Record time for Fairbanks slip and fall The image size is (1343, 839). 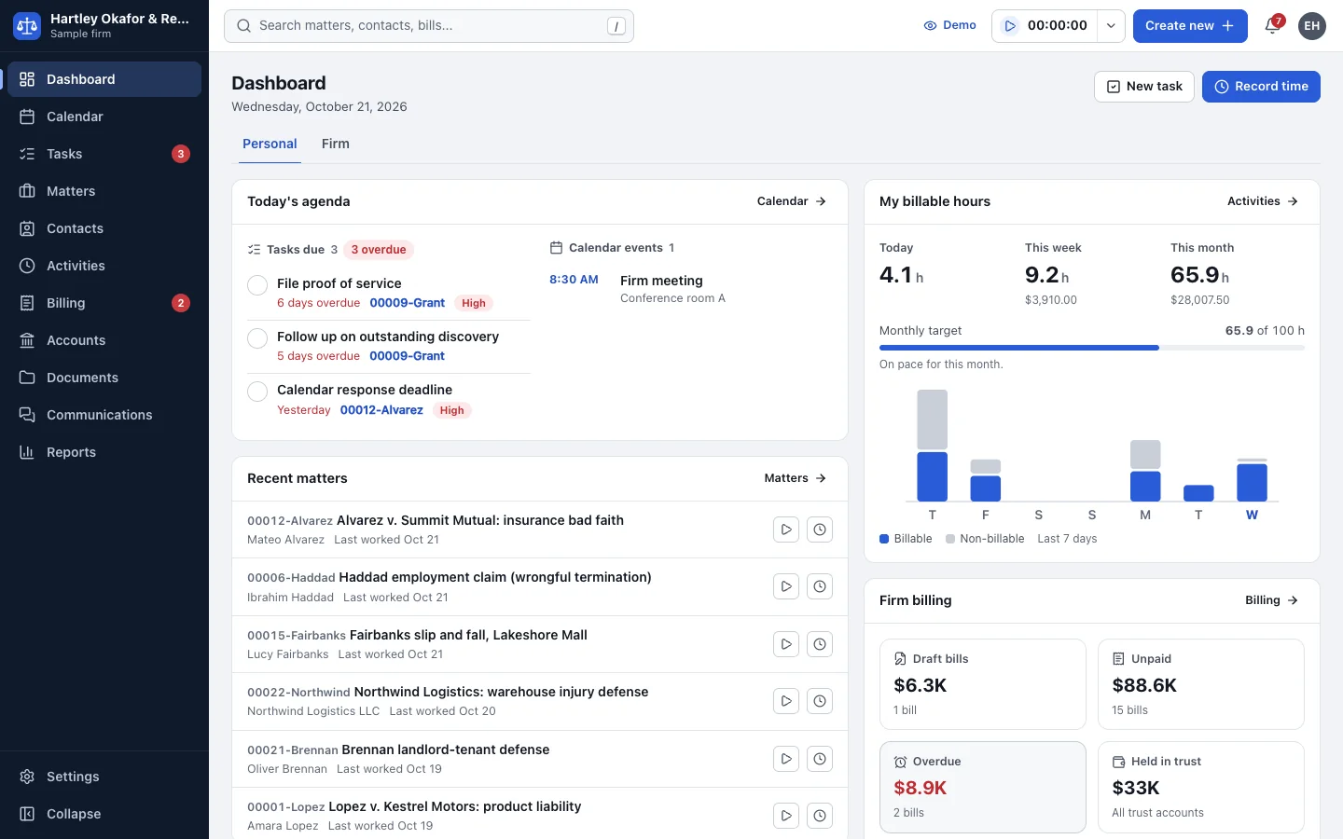click(x=820, y=644)
